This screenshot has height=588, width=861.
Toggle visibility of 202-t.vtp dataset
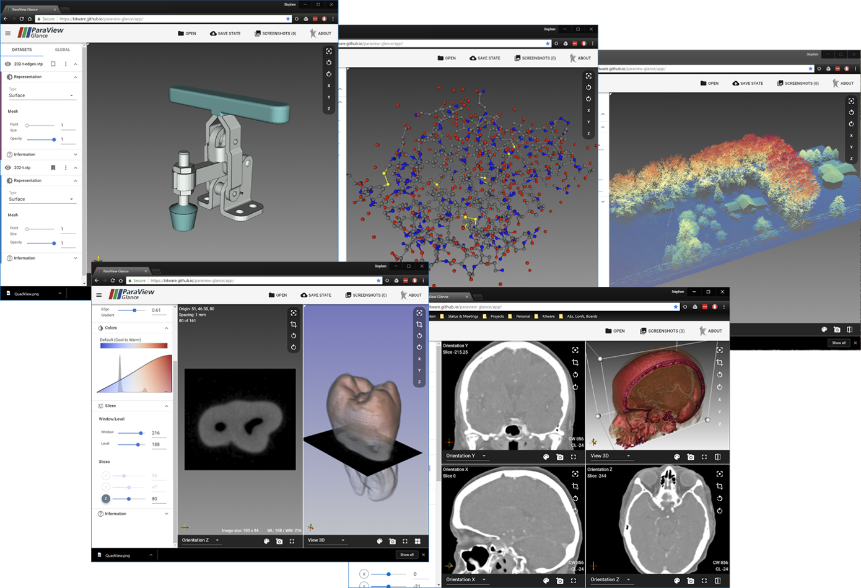tap(7, 167)
